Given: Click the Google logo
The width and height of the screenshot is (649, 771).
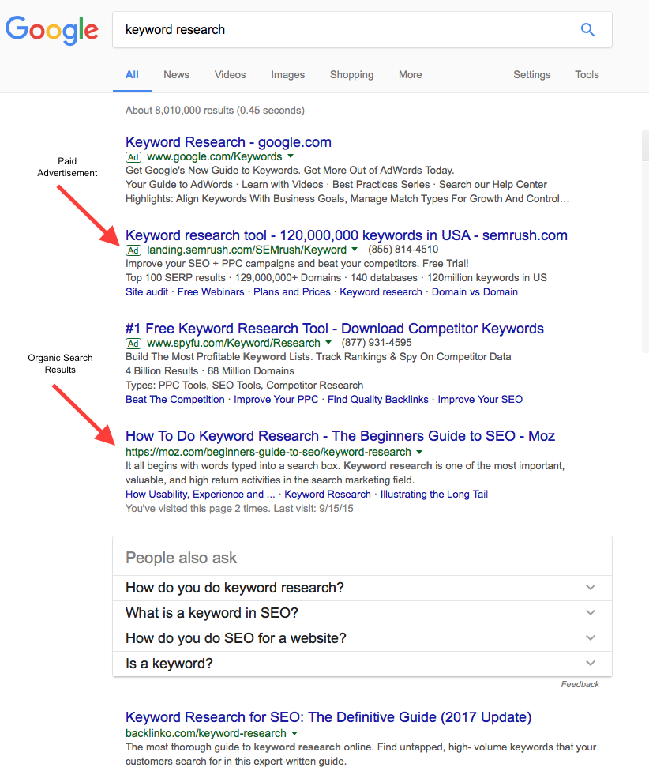Looking at the screenshot, I should [x=52, y=29].
